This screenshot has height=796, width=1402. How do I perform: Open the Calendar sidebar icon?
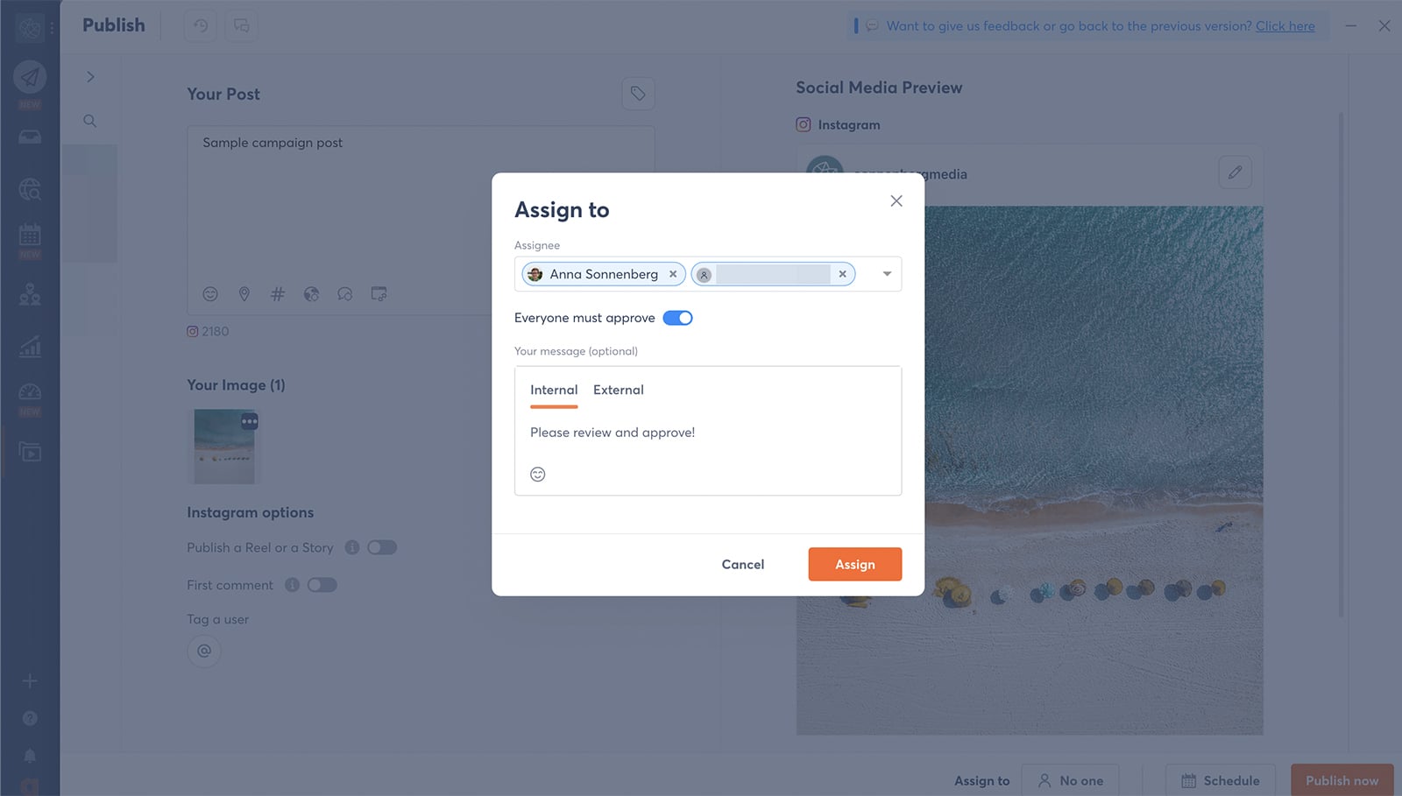[x=30, y=235]
